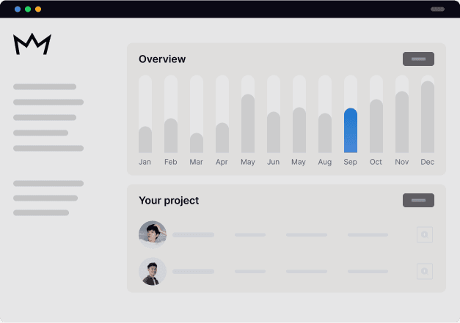Click the pill handle in title bar

coord(437,9)
